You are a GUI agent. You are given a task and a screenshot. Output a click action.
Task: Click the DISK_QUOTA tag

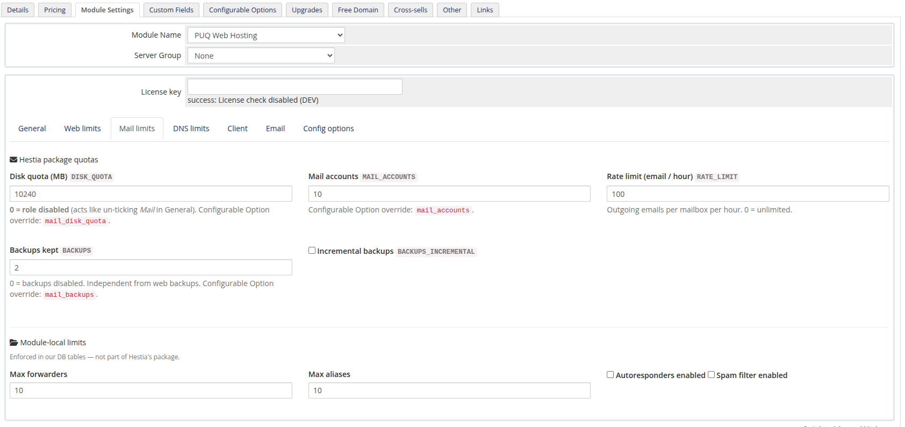click(x=92, y=177)
